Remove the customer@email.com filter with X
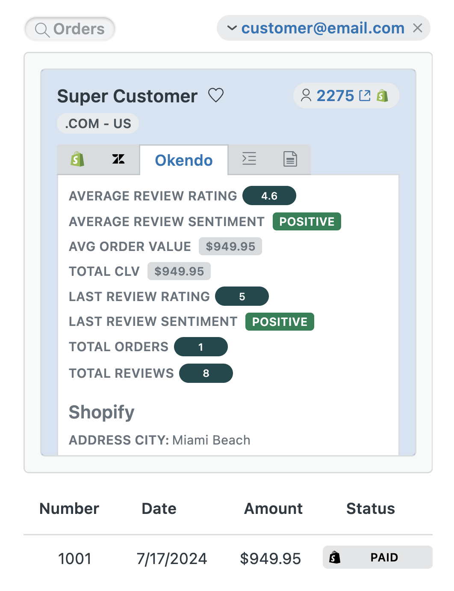The width and height of the screenshot is (454, 591). point(418,28)
